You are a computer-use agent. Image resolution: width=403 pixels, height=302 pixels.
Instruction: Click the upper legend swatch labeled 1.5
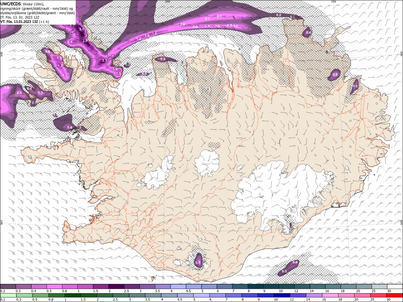coord(101,287)
